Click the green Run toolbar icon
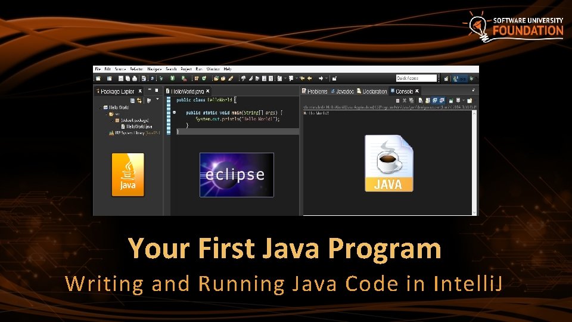572x322 pixels. tap(172, 78)
